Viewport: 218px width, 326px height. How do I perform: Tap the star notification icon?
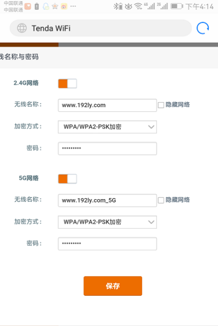coord(55,7)
